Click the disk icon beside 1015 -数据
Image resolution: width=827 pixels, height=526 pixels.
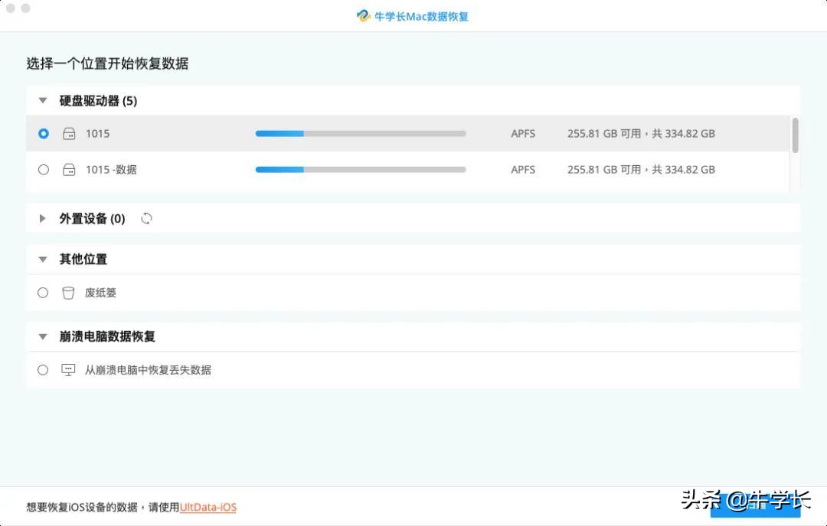(69, 169)
